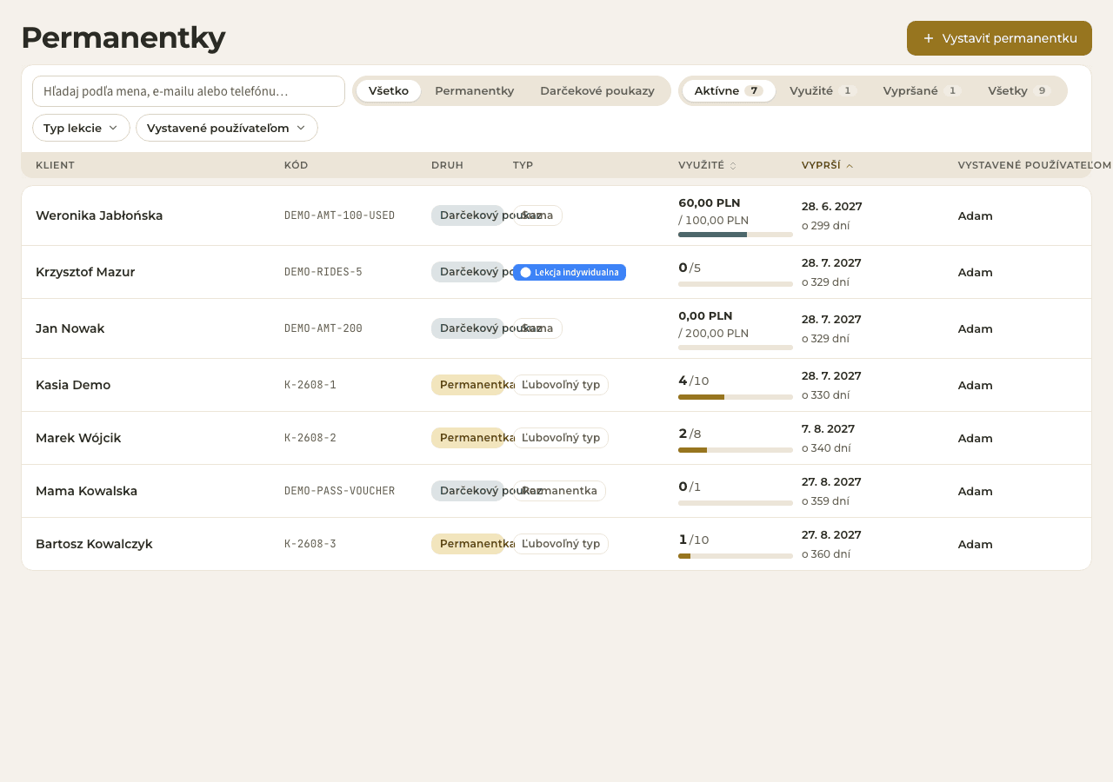Focus the search by name field
Viewport: 1113px width, 782px height.
[189, 91]
